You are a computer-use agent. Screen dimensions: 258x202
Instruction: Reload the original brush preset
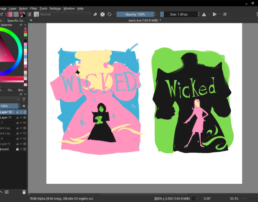pyautogui.click(x=109, y=14)
